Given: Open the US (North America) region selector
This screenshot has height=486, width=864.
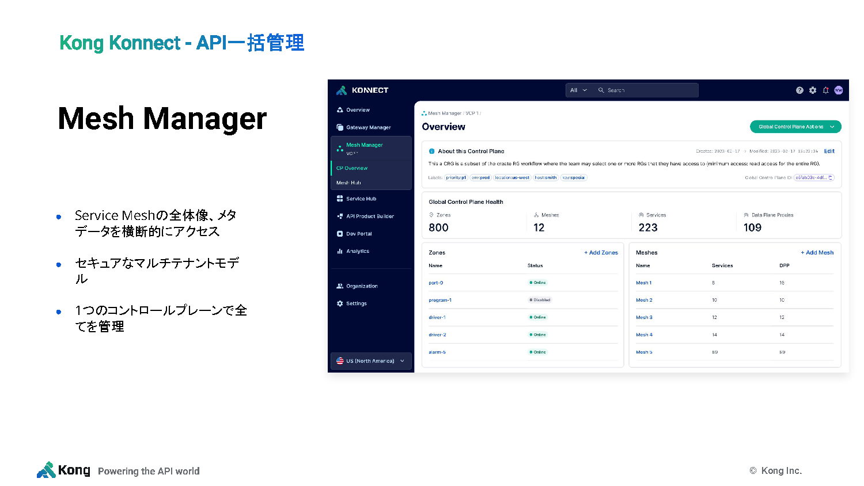Looking at the screenshot, I should pyautogui.click(x=371, y=361).
